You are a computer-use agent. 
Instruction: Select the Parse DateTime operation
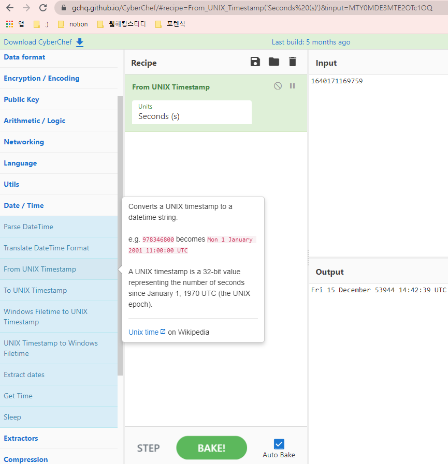[x=59, y=227]
